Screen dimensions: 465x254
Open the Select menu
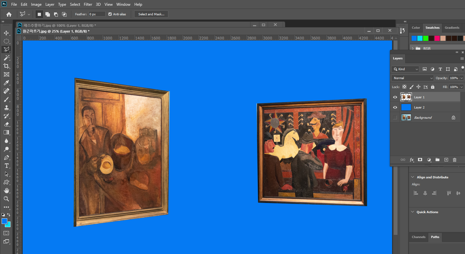[x=75, y=4]
